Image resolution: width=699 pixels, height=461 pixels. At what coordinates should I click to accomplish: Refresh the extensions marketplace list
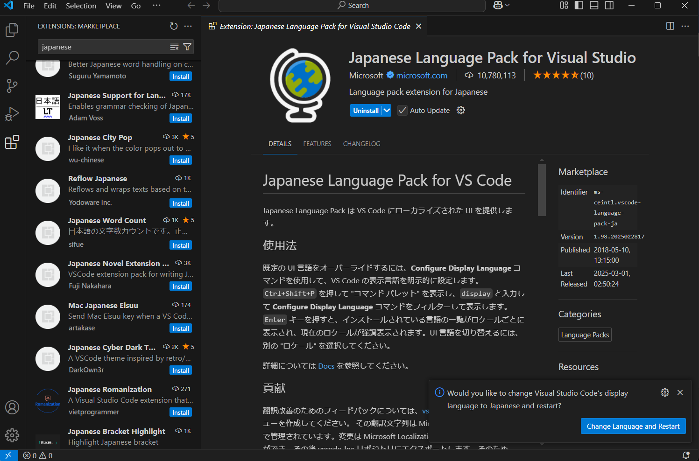pos(174,26)
